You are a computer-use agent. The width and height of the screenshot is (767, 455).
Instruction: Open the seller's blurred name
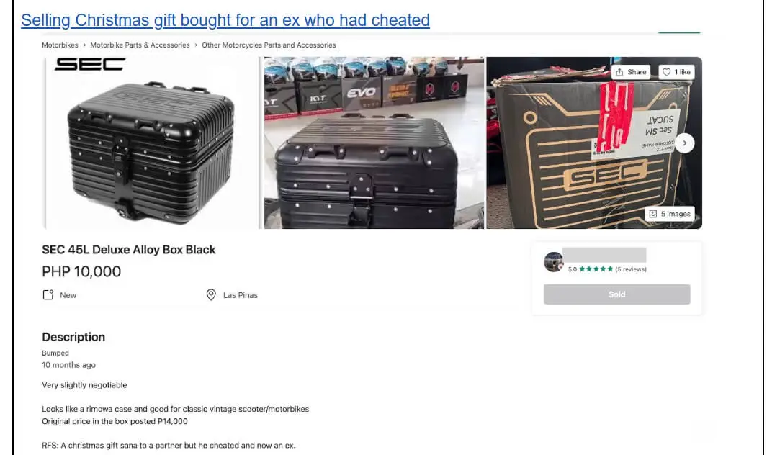click(x=604, y=255)
